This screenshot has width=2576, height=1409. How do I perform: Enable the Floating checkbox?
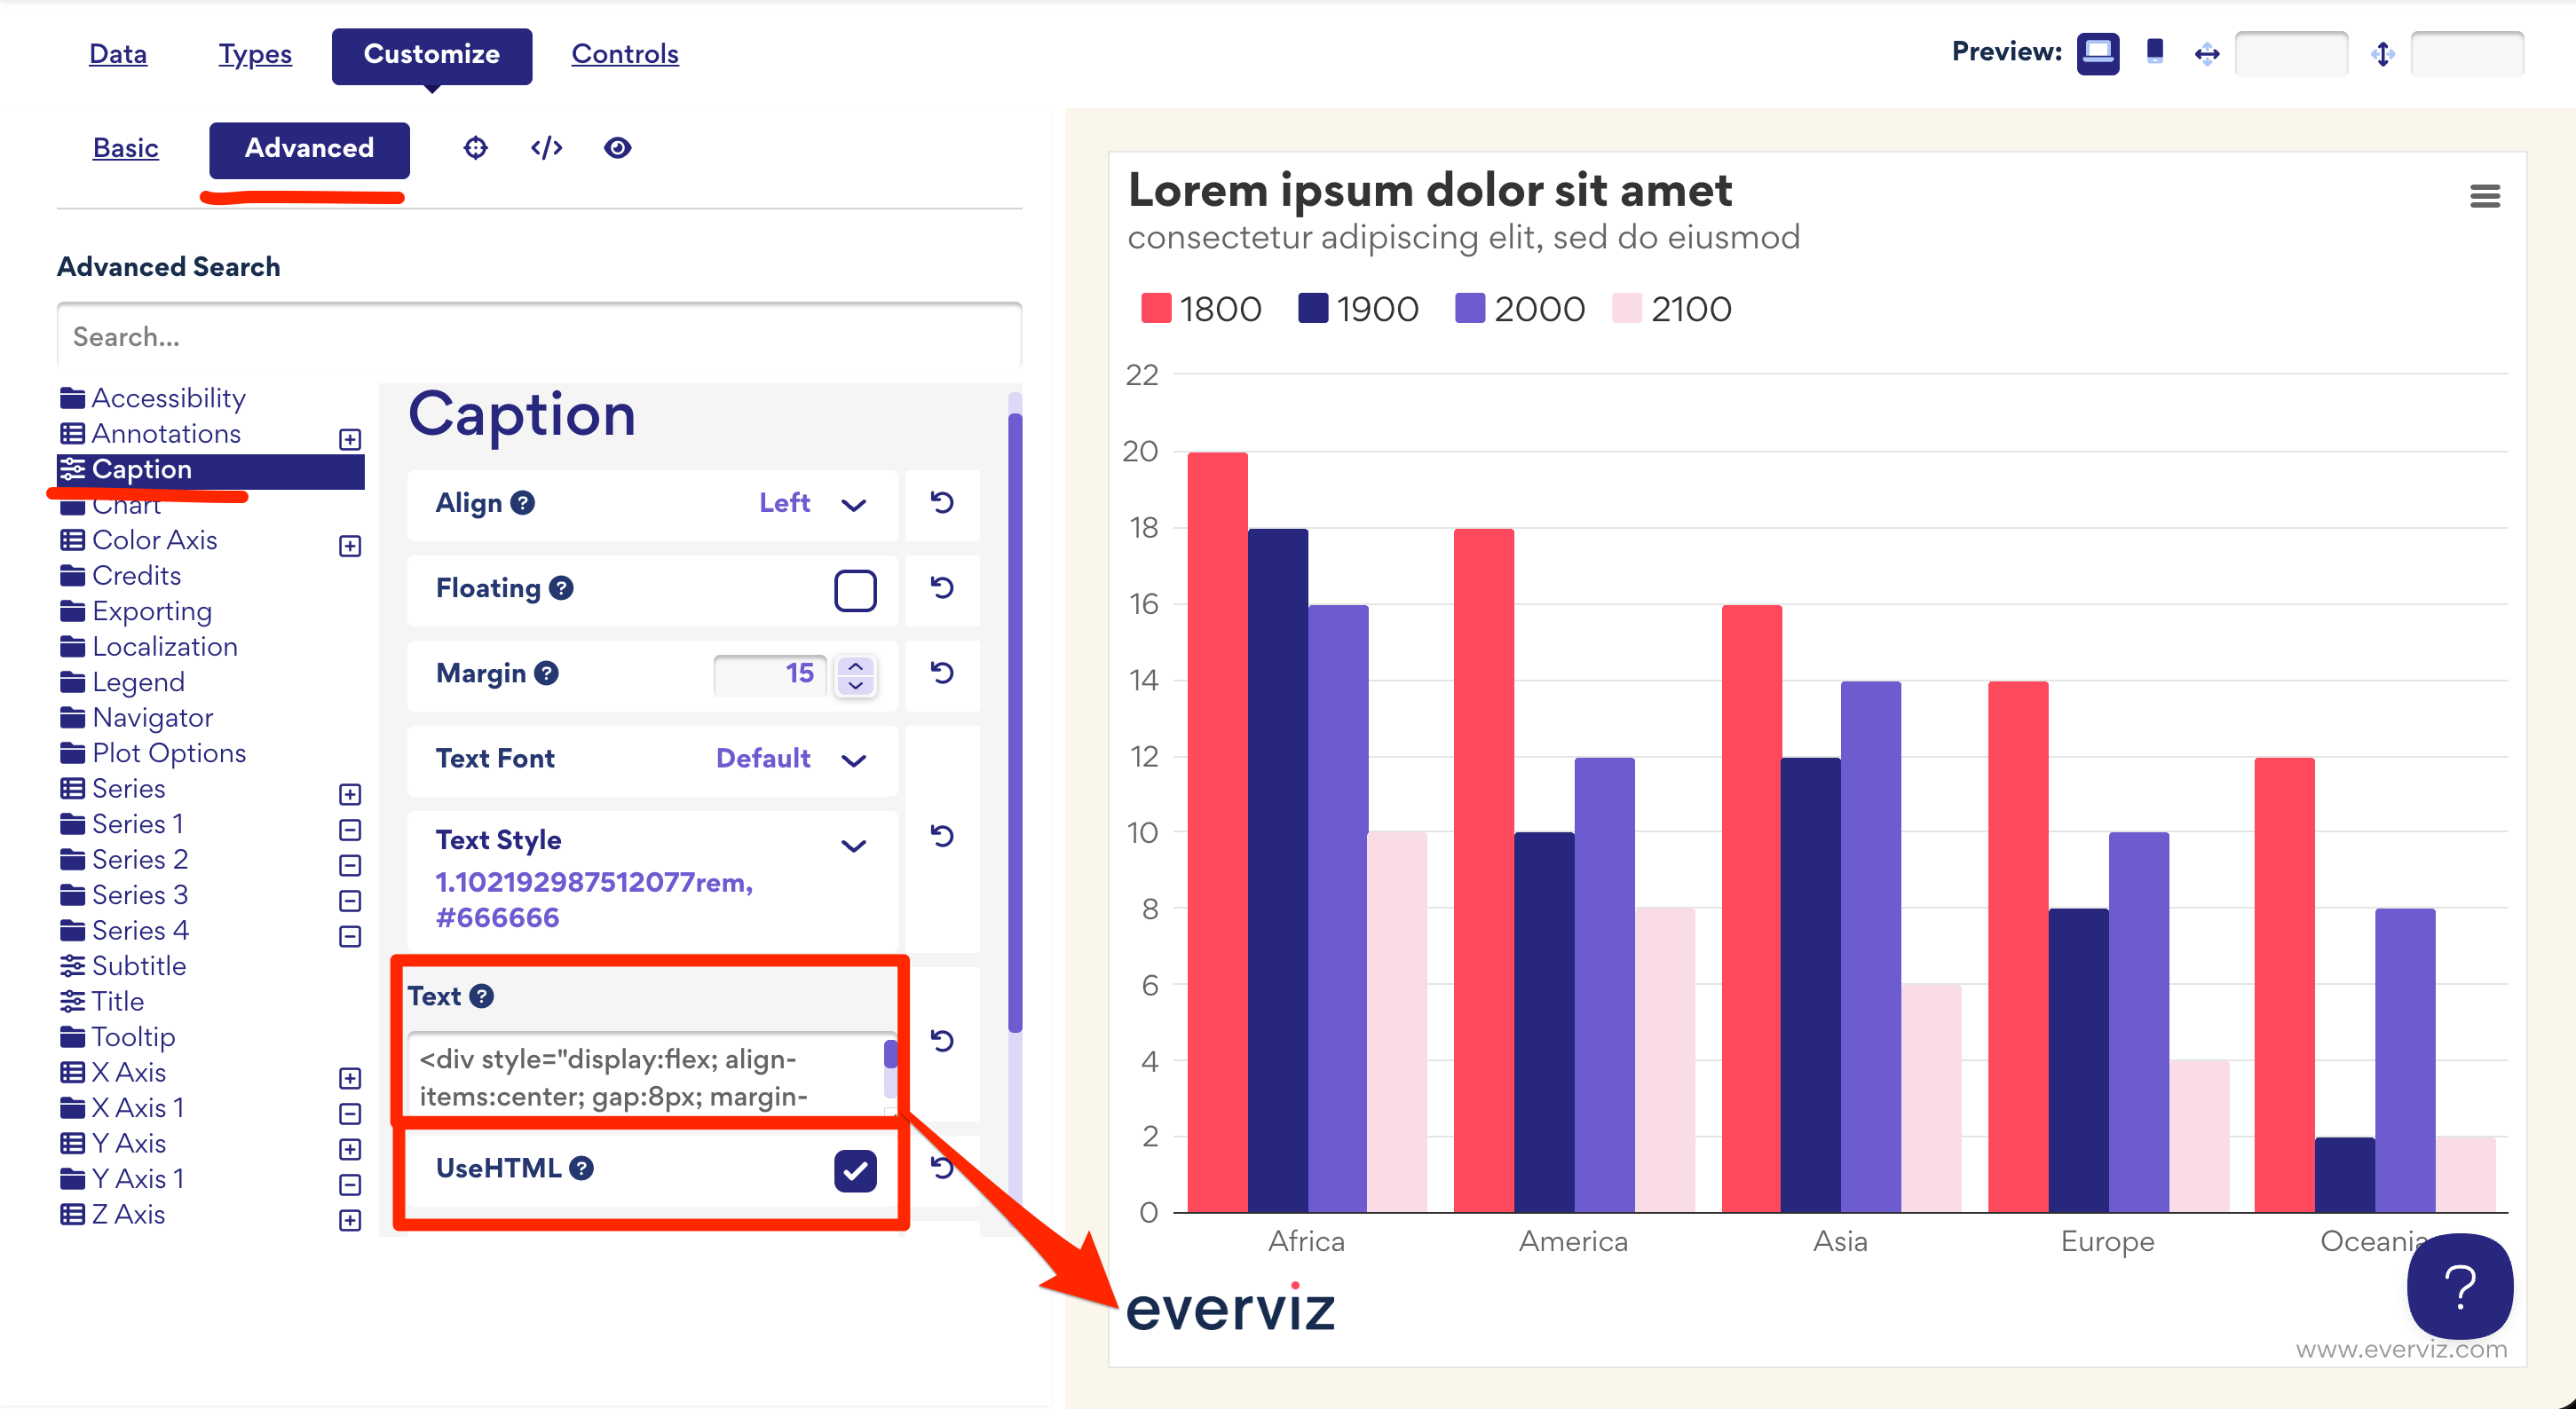tap(854, 589)
